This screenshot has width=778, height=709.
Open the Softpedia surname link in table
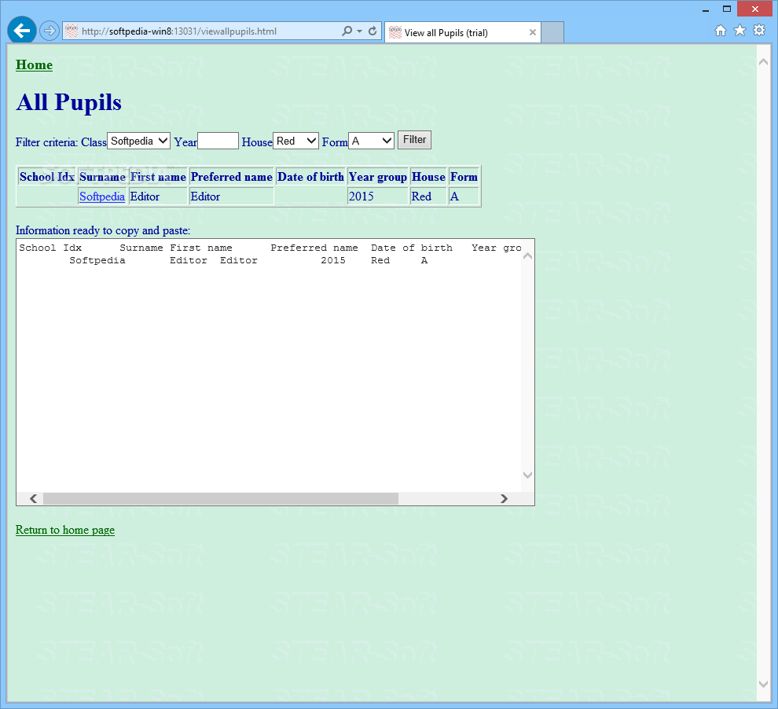click(101, 197)
